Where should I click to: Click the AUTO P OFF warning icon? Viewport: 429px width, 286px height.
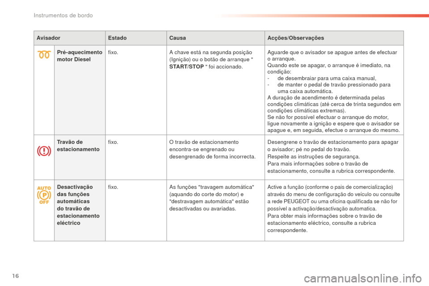tap(44, 195)
